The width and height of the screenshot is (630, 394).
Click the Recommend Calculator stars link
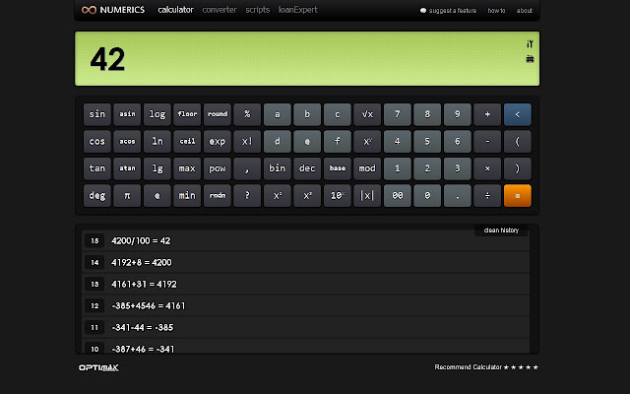(x=486, y=367)
